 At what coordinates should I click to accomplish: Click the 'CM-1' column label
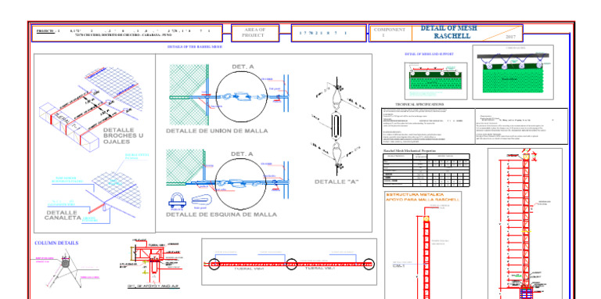398,265
